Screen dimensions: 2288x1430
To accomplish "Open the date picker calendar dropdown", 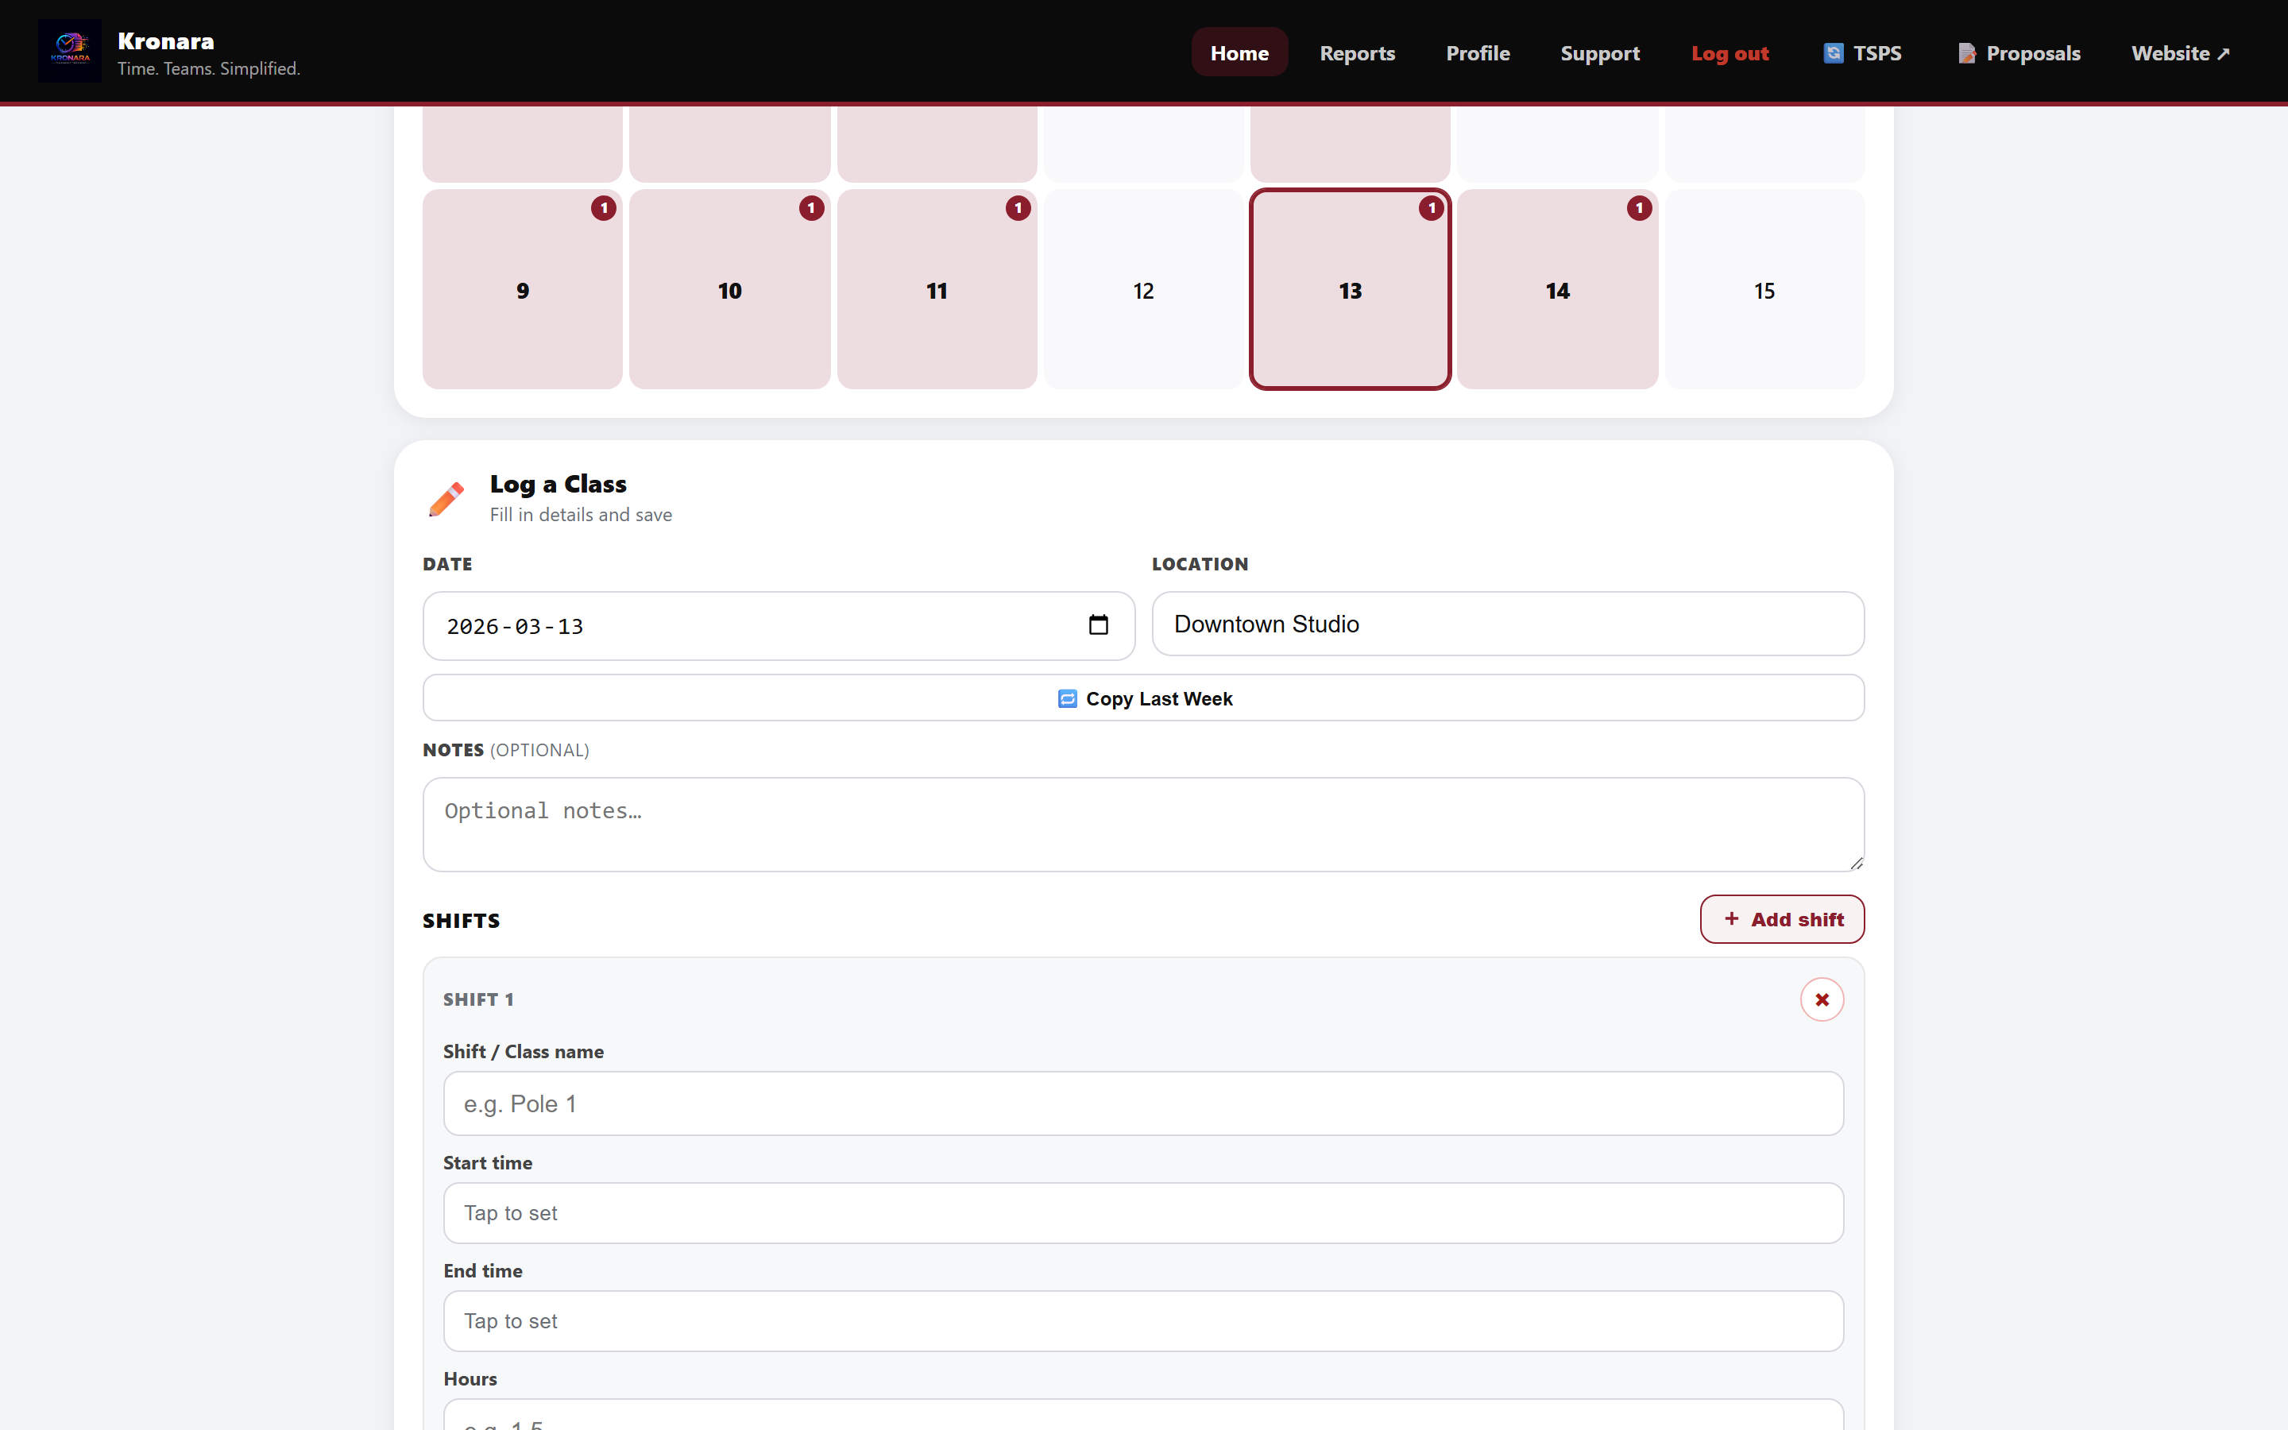I will [x=1100, y=625].
